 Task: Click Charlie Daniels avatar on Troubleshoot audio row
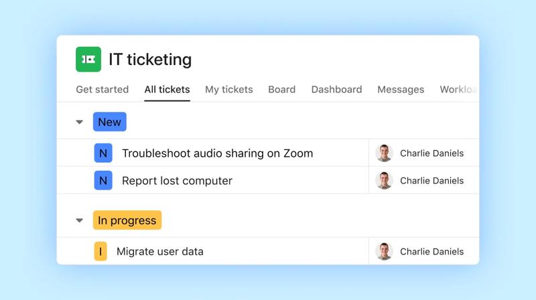[384, 153]
